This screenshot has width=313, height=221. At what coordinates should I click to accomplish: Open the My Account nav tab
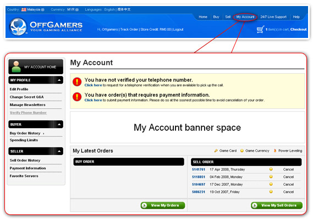point(245,17)
